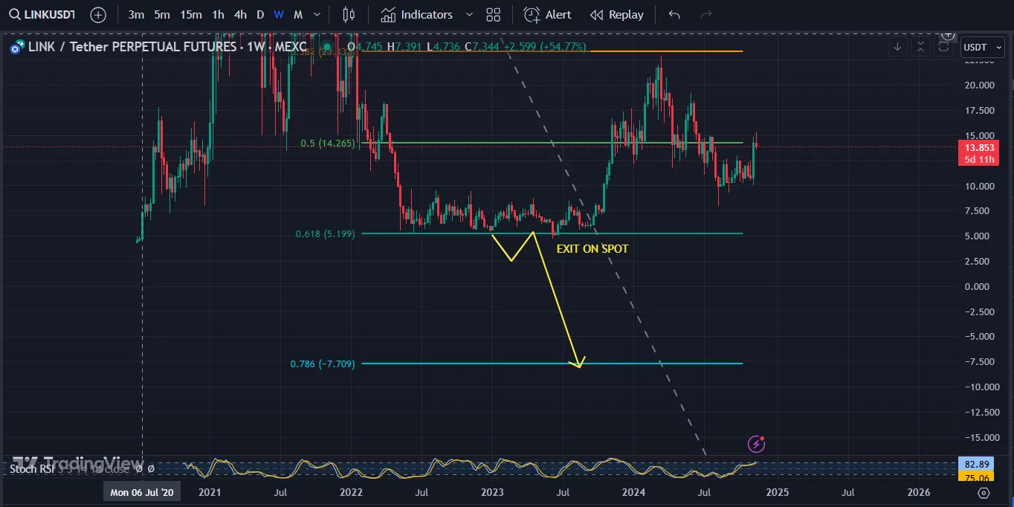Expand the timeframe dropdown chevron
This screenshot has width=1014, height=507.
coord(316,14)
